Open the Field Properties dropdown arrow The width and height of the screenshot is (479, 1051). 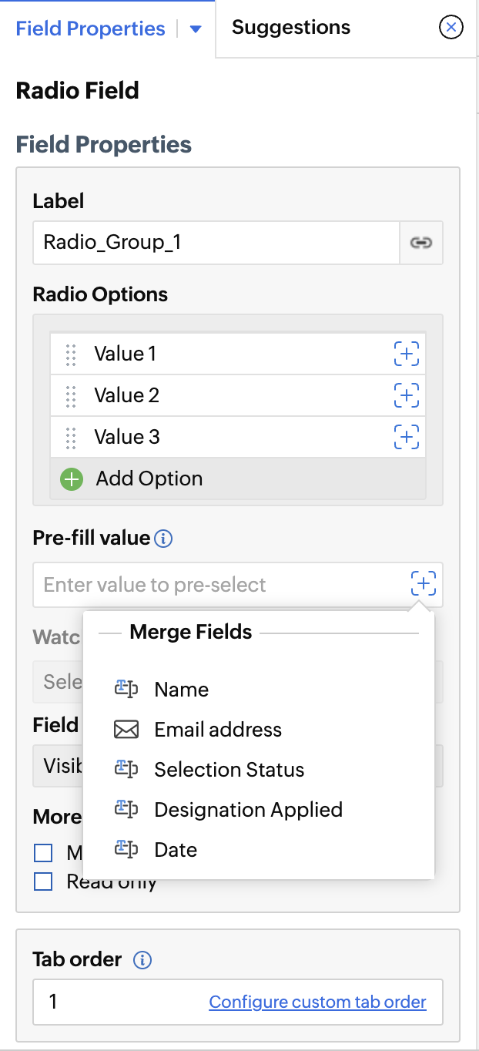(196, 29)
